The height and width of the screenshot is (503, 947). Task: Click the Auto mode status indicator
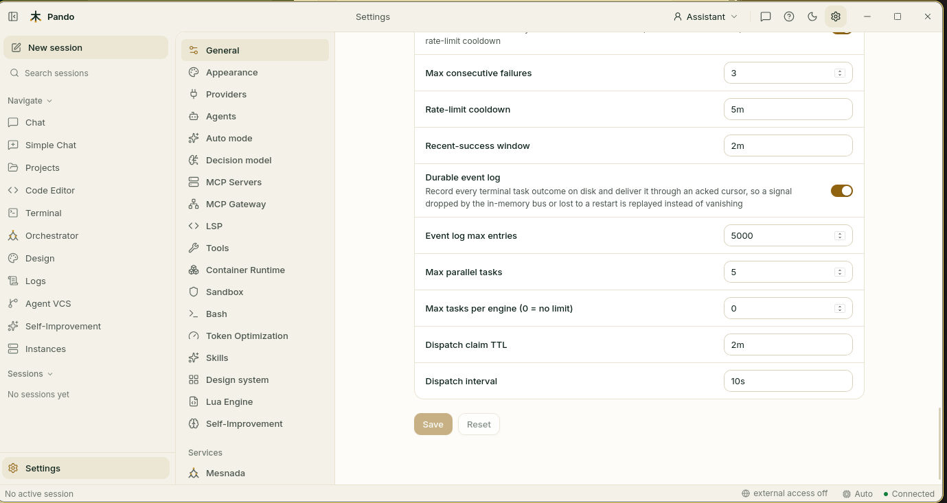(x=858, y=493)
